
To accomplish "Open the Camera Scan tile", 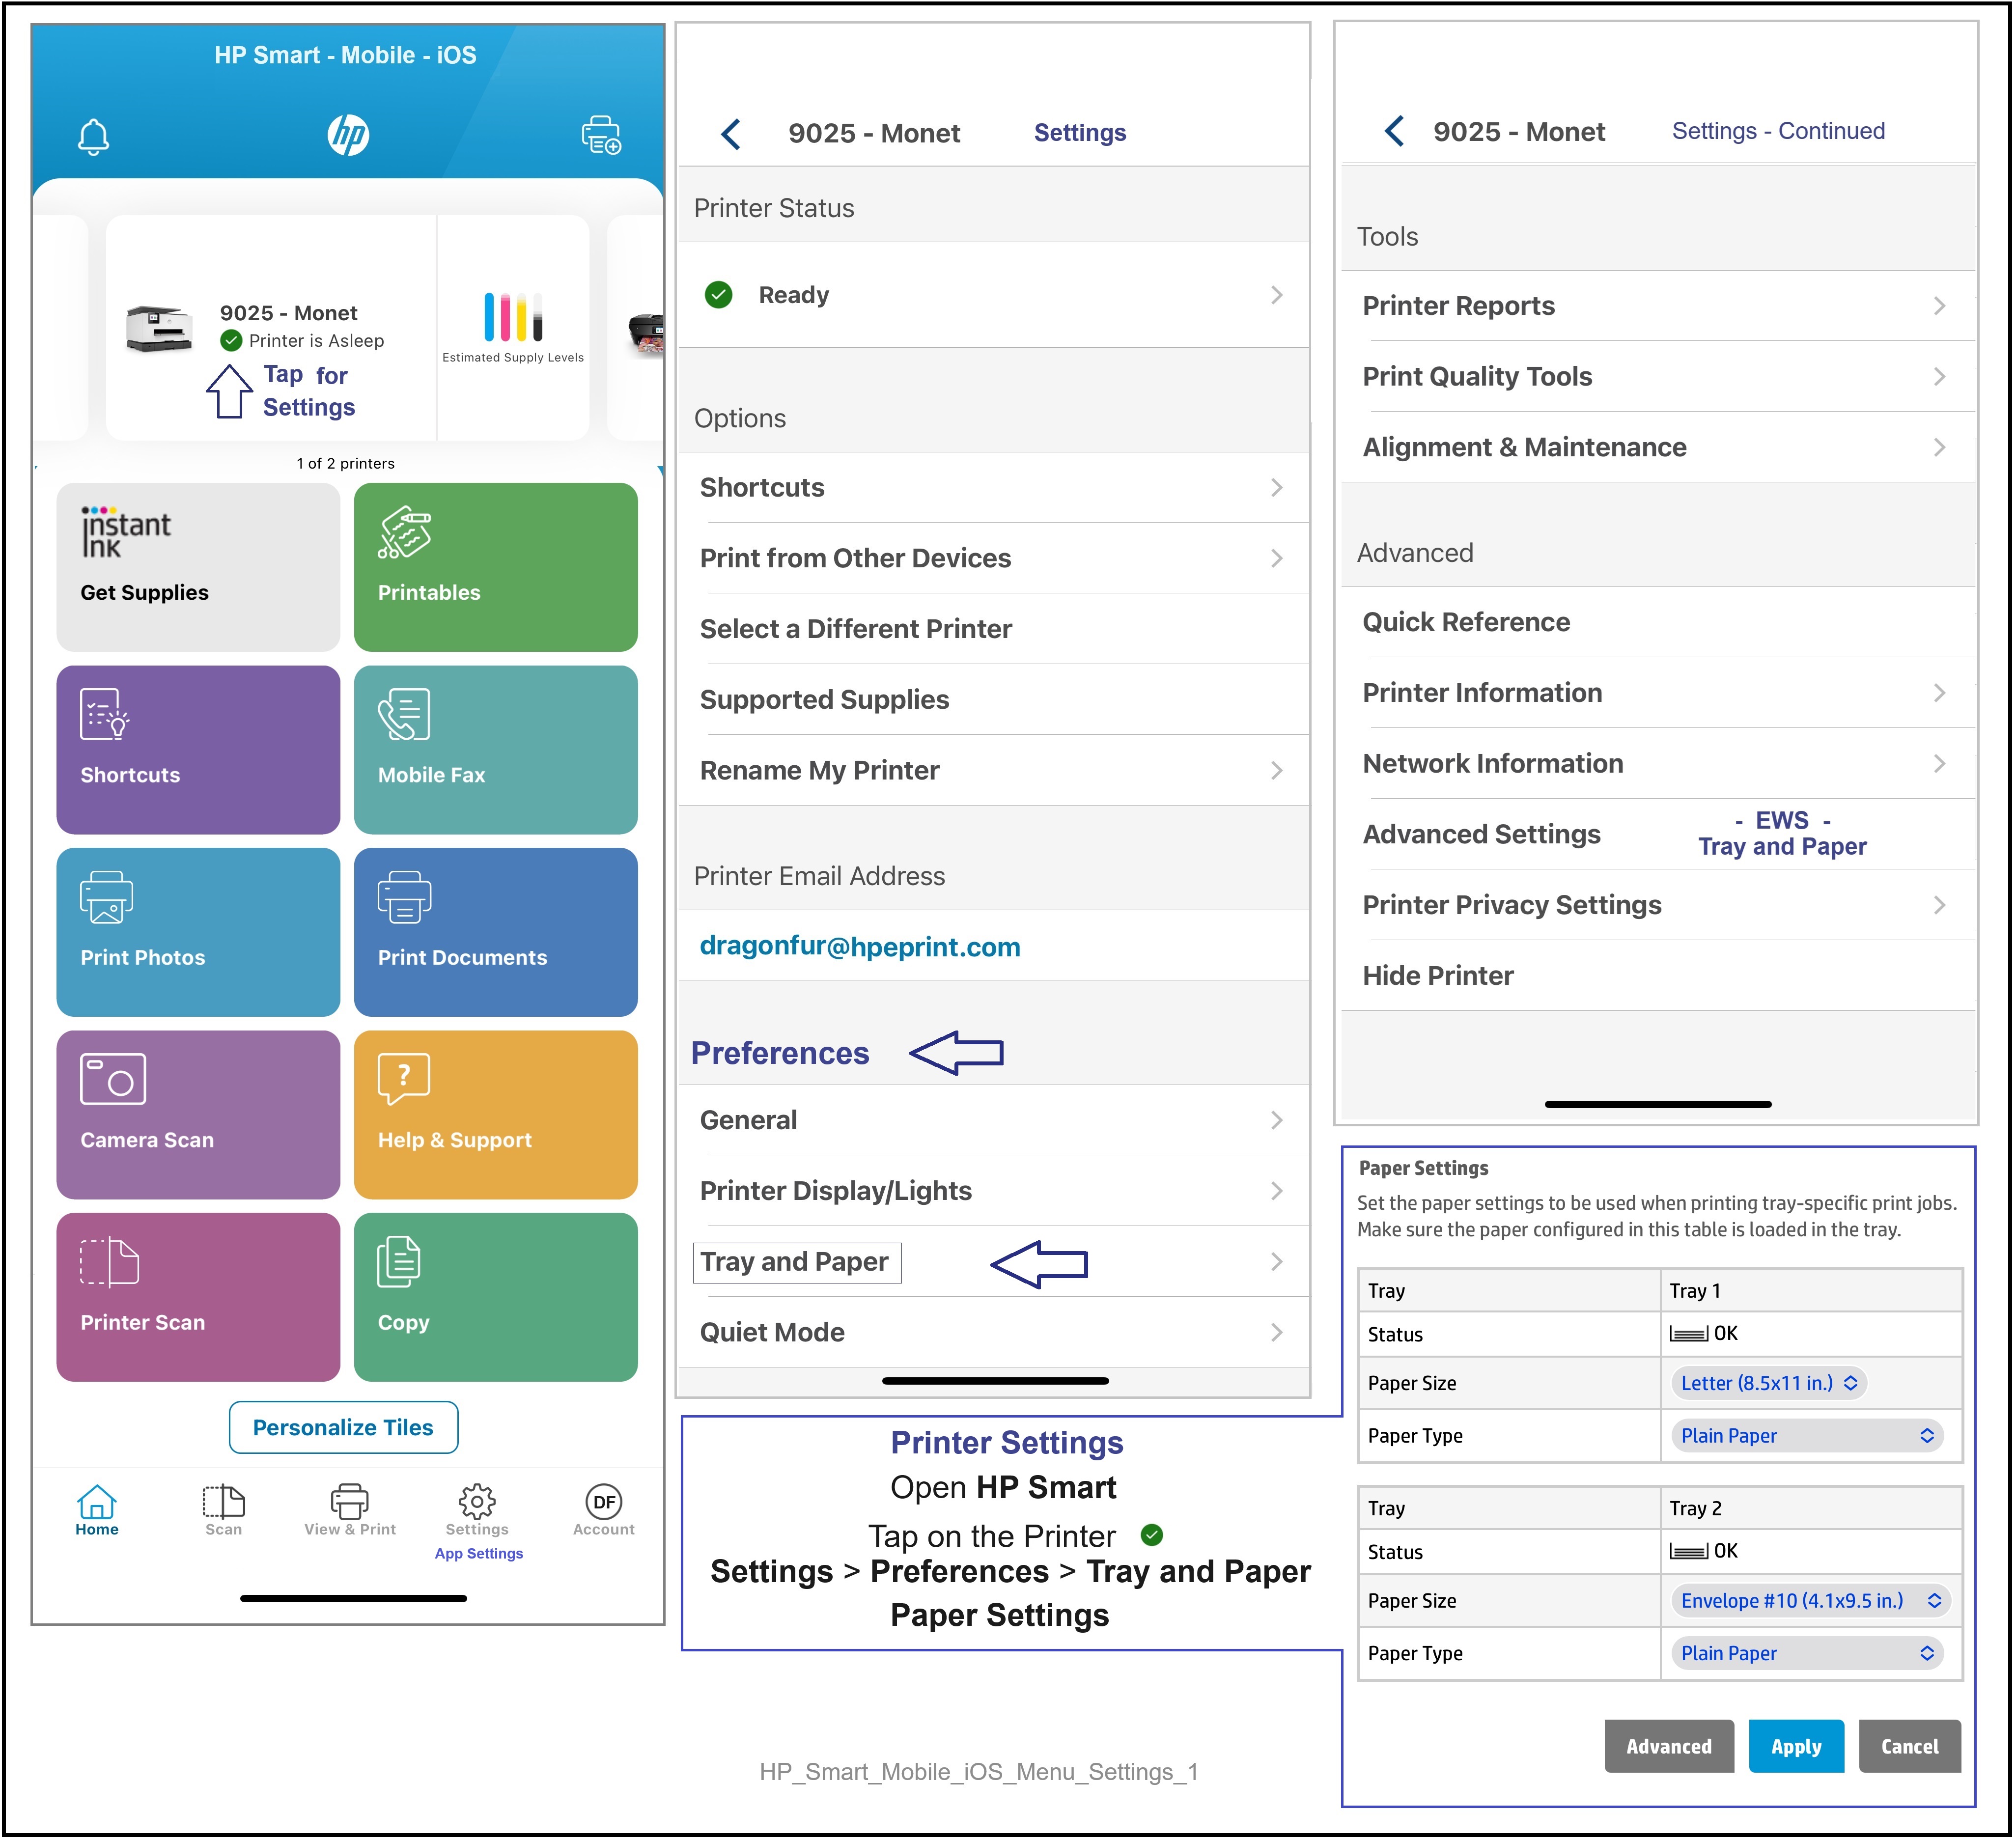I will 198,1115.
